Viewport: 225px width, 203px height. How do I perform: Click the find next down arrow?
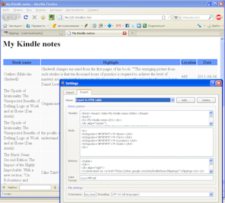point(55,187)
